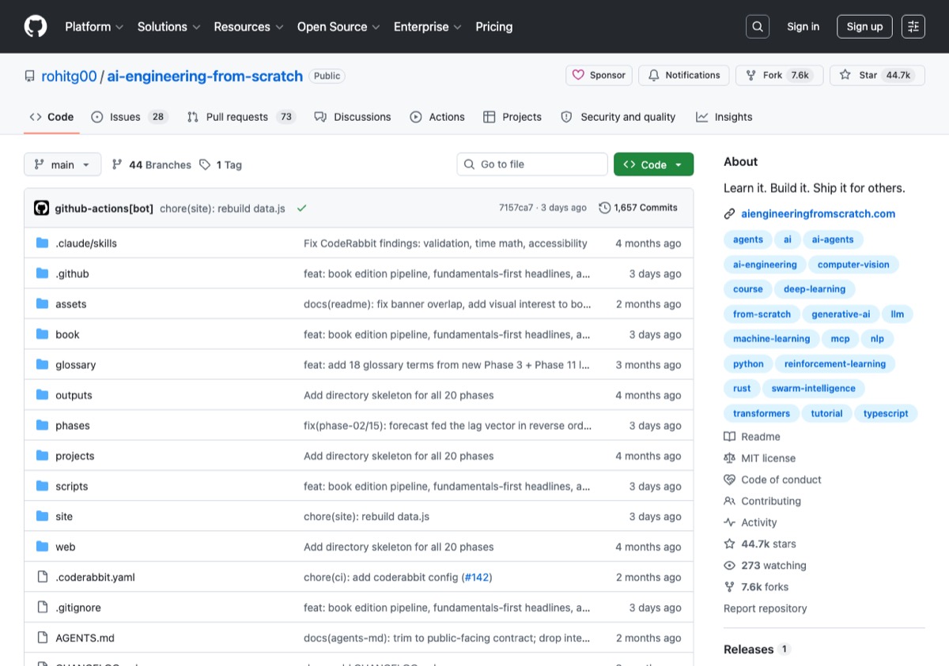Click the github-actions bot avatar
This screenshot has height=666, width=949.
[42, 209]
